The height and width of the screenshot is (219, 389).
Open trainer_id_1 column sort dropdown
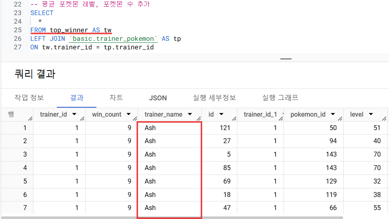point(283,114)
